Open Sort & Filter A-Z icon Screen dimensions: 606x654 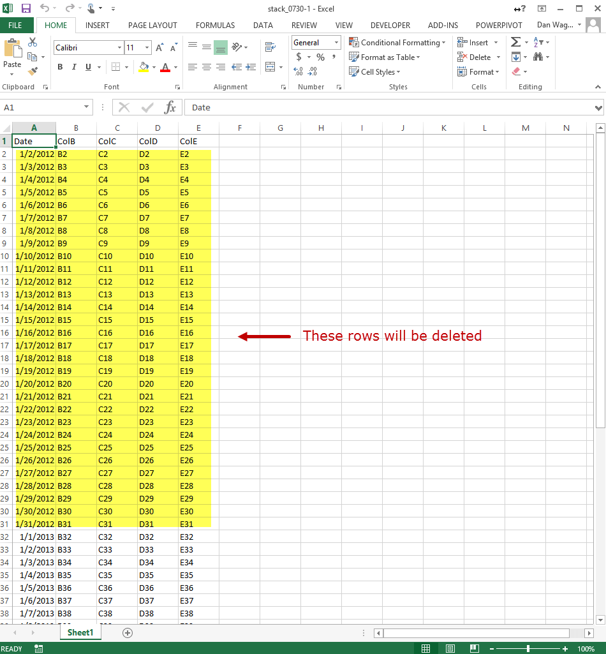[538, 42]
